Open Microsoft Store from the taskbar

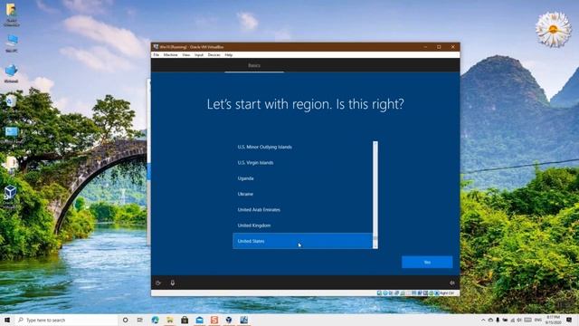coord(185,320)
